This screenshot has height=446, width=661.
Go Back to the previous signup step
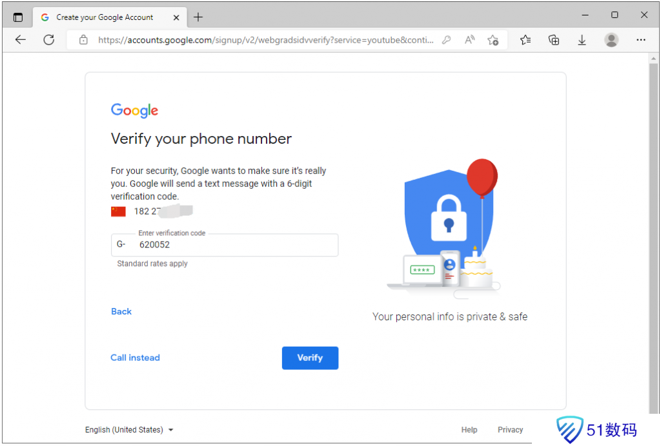(121, 311)
